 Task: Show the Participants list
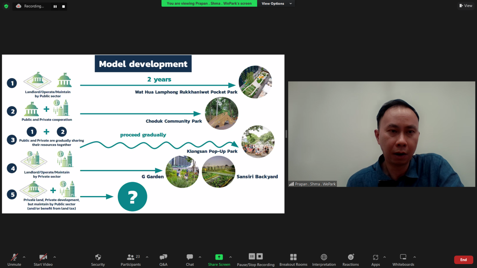click(x=130, y=259)
